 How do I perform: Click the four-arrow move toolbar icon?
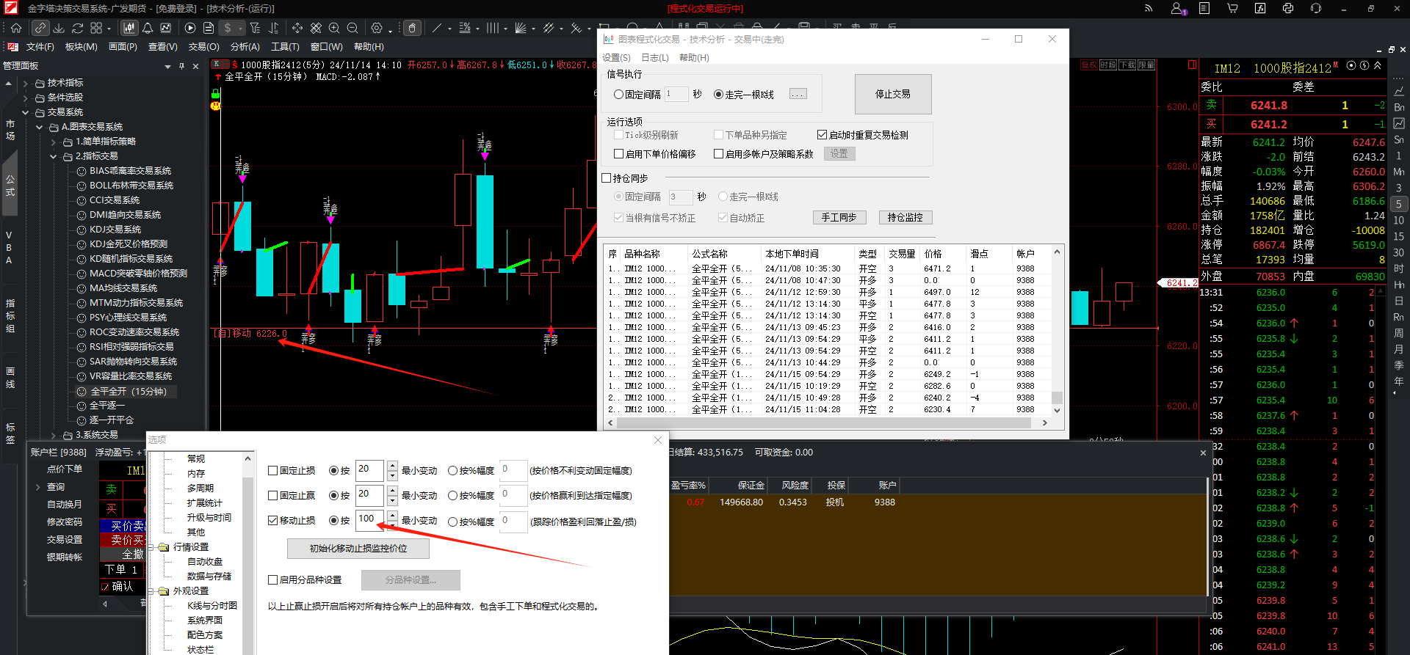pyautogui.click(x=297, y=28)
